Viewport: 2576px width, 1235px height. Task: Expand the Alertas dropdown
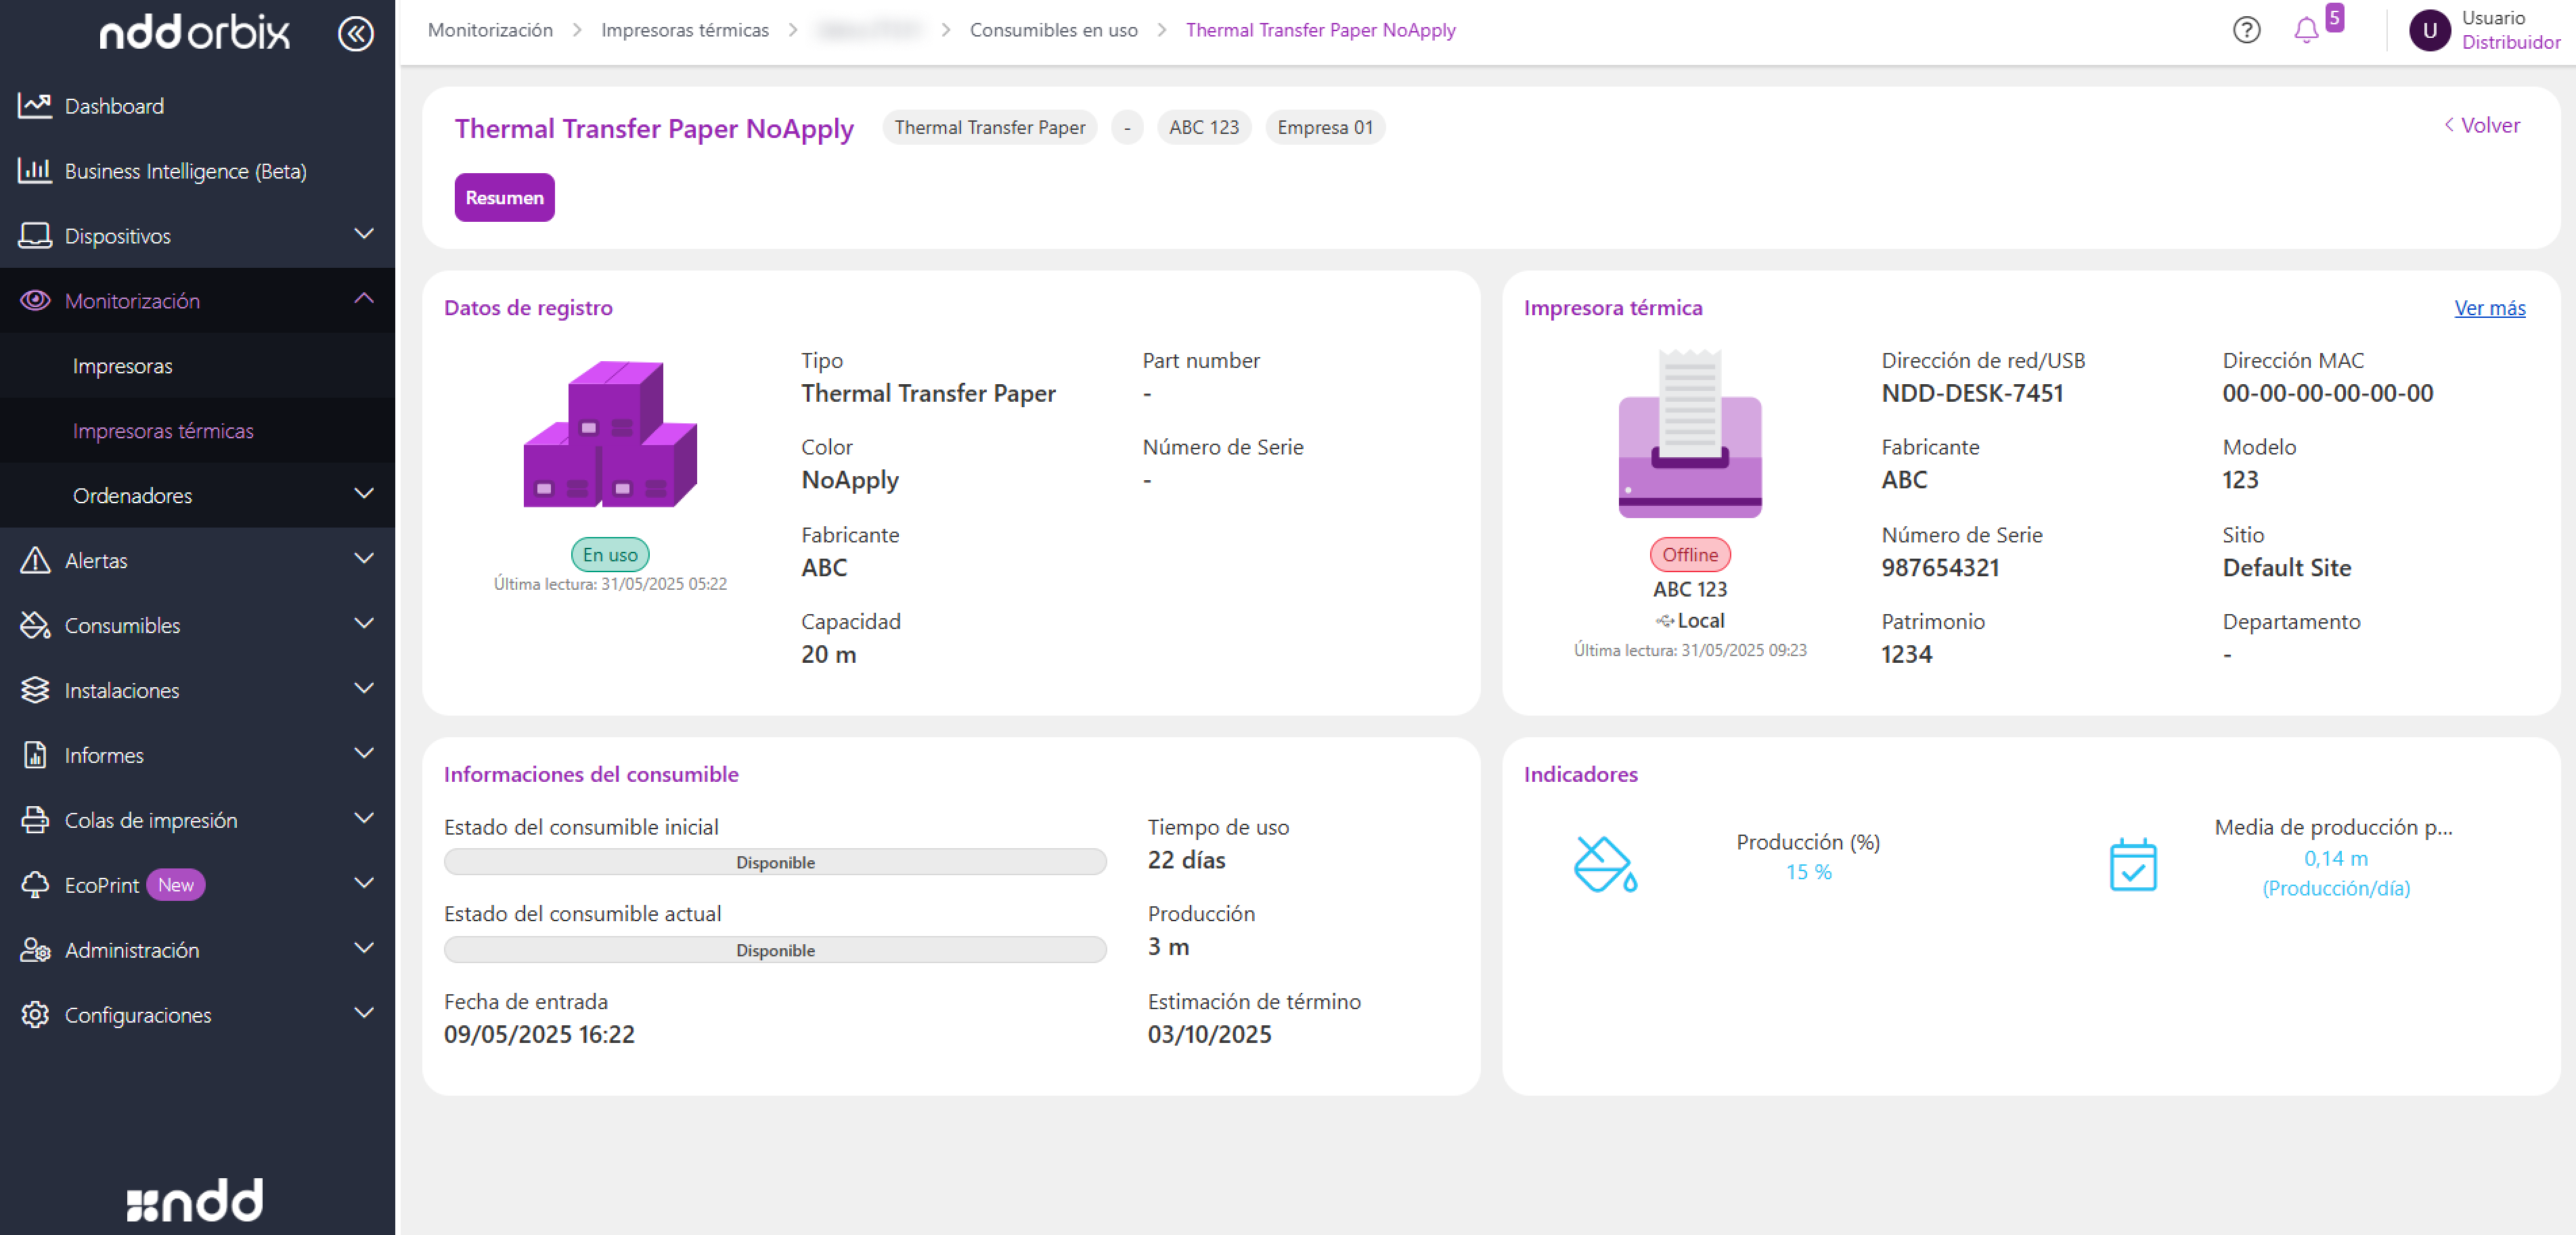(x=364, y=559)
